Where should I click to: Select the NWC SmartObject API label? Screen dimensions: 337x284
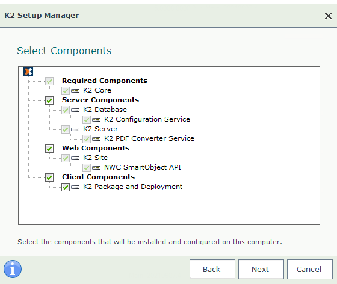pos(143,167)
